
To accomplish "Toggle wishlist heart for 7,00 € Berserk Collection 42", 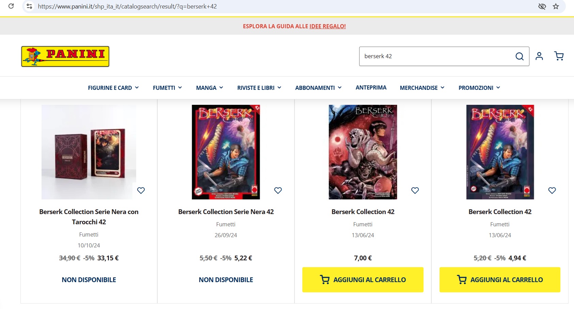I will pyautogui.click(x=415, y=191).
